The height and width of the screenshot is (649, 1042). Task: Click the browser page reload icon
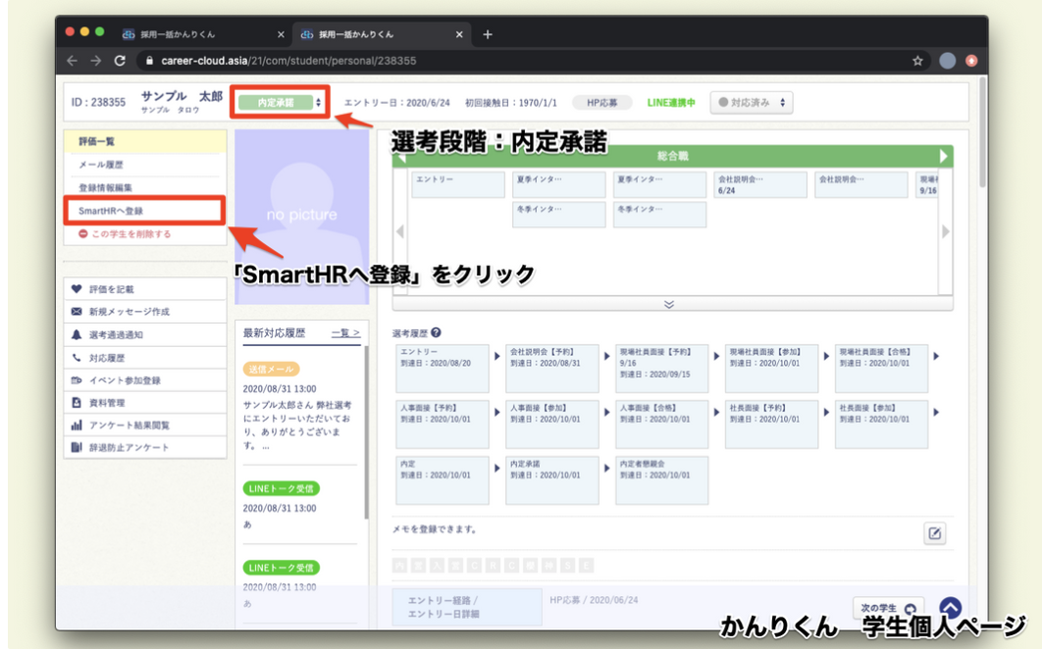120,61
